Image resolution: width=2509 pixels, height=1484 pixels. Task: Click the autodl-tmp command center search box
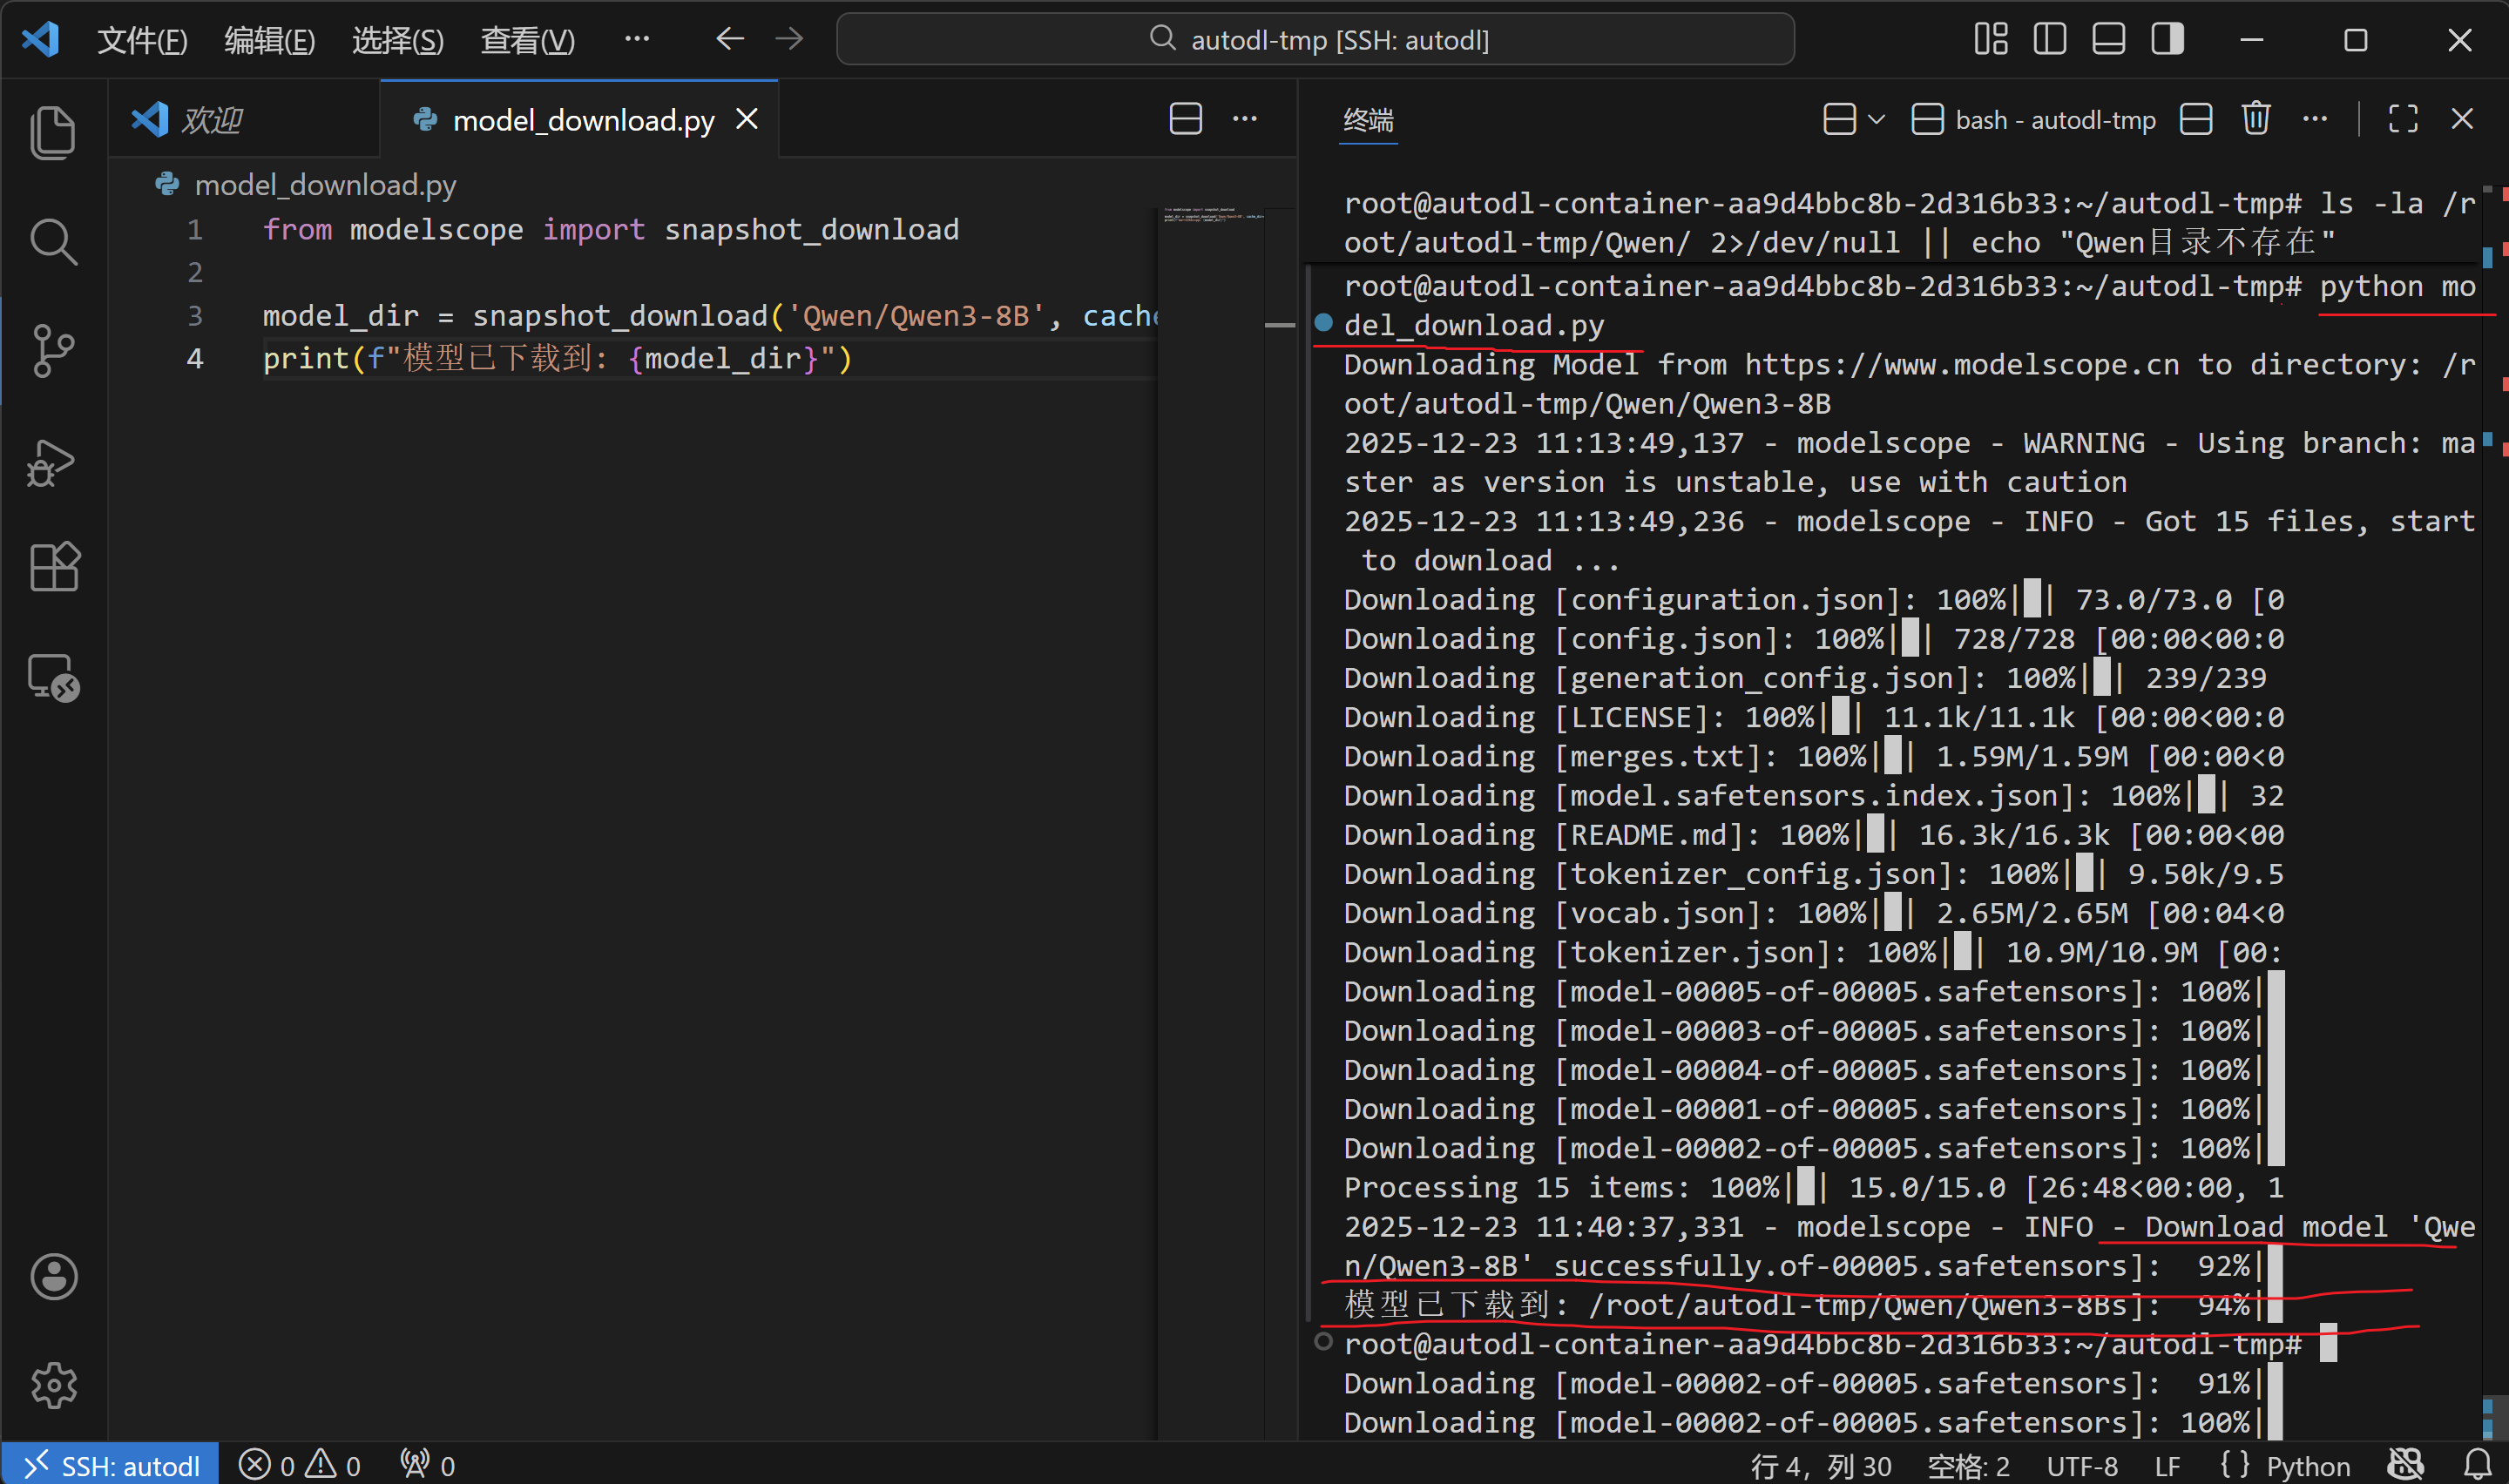point(1315,40)
